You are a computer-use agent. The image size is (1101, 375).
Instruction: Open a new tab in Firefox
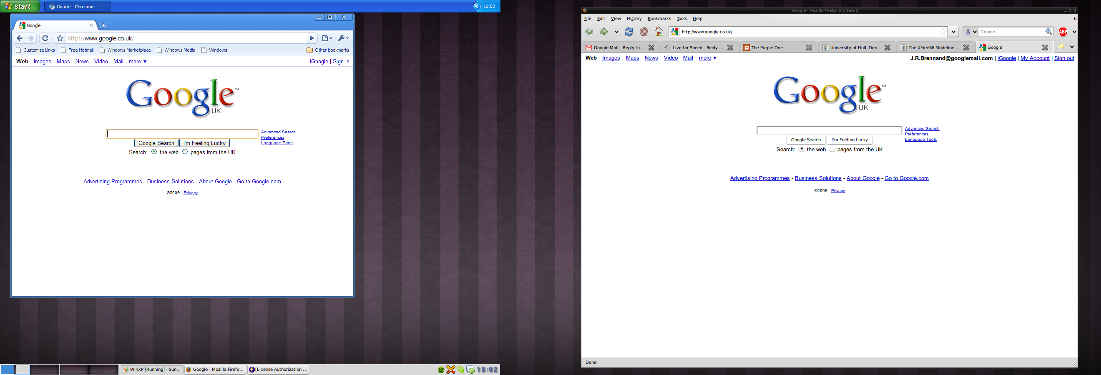pos(1061,47)
